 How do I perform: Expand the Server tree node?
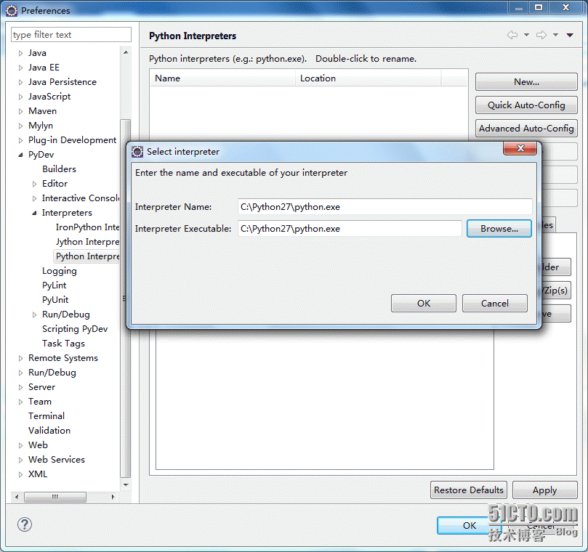(20, 387)
